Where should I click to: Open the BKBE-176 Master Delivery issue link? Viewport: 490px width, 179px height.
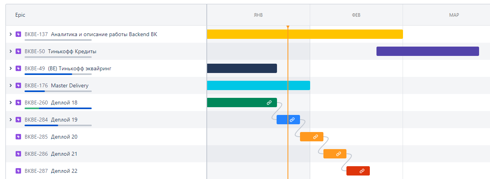[x=36, y=85]
